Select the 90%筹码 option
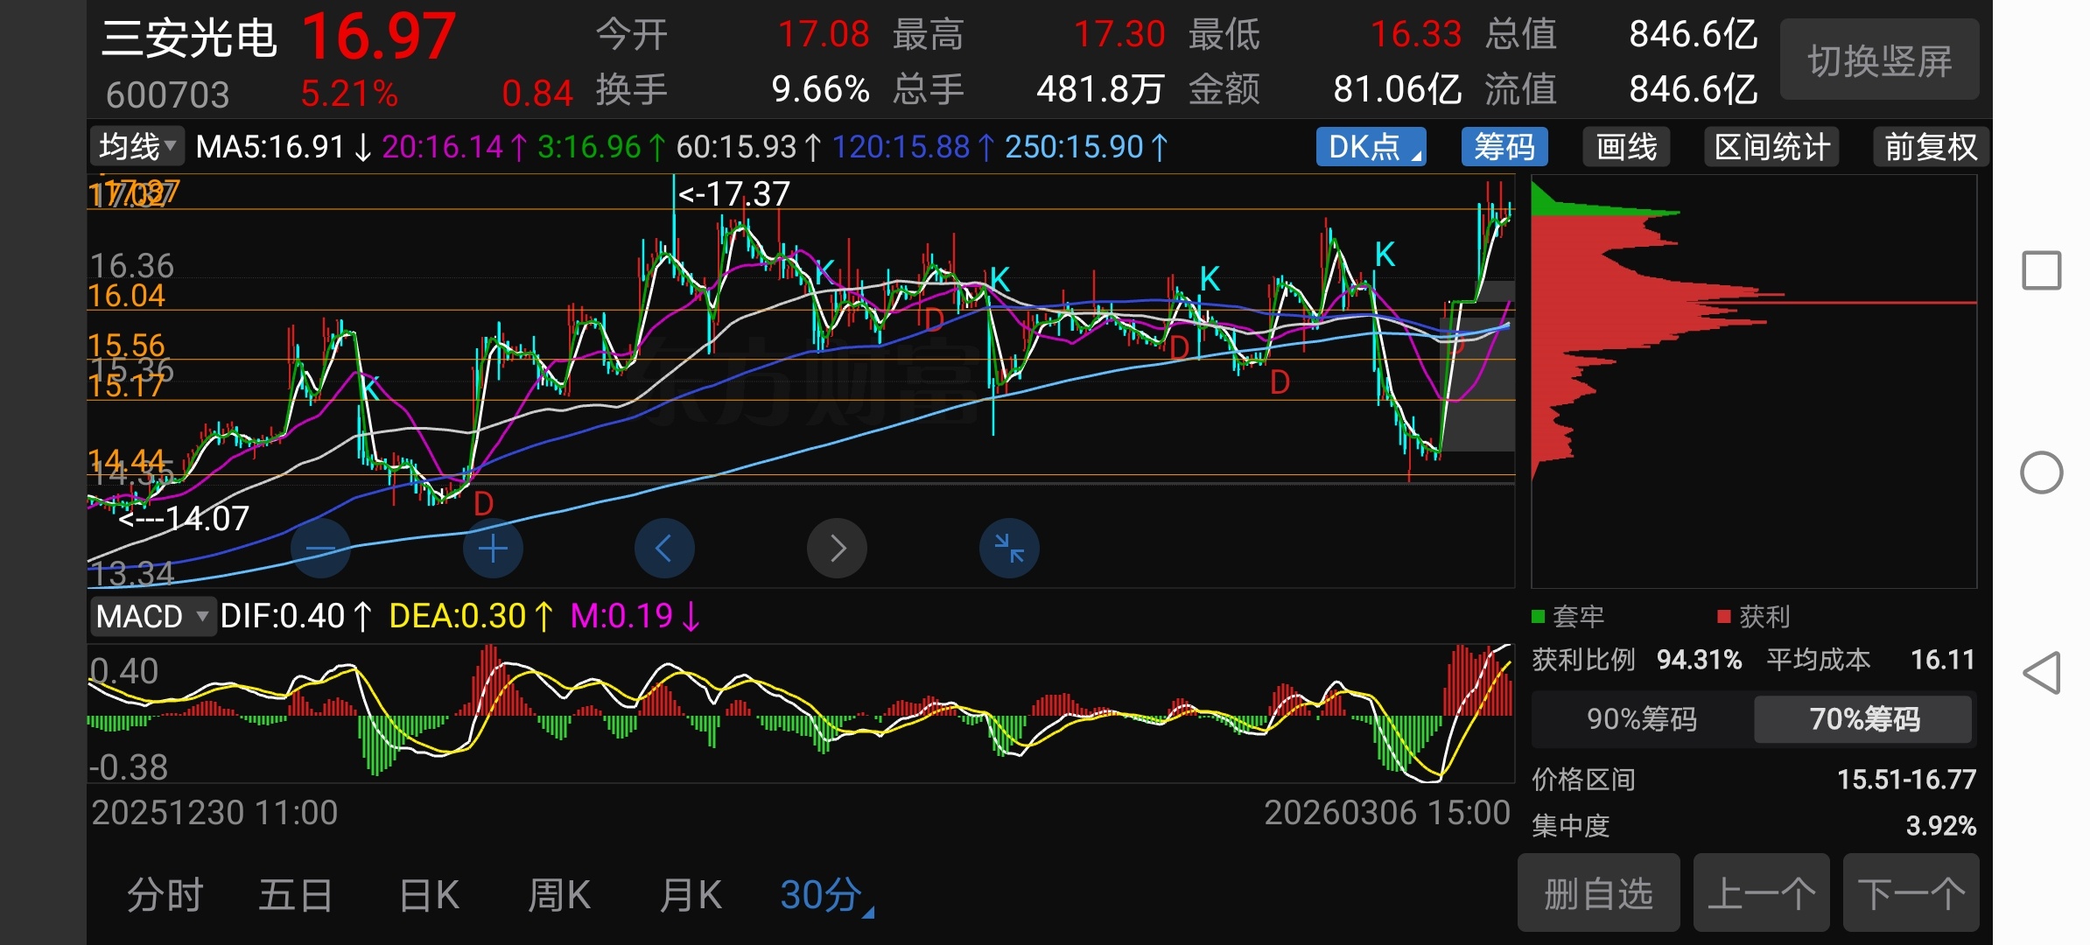Viewport: 2090px width, 945px height. coord(1641,719)
